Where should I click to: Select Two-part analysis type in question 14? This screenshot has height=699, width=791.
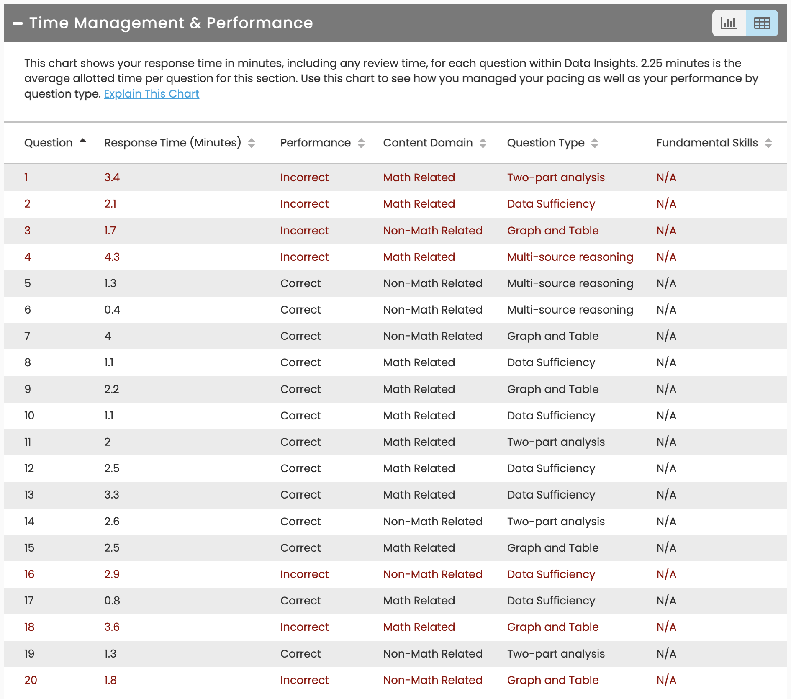pos(556,522)
